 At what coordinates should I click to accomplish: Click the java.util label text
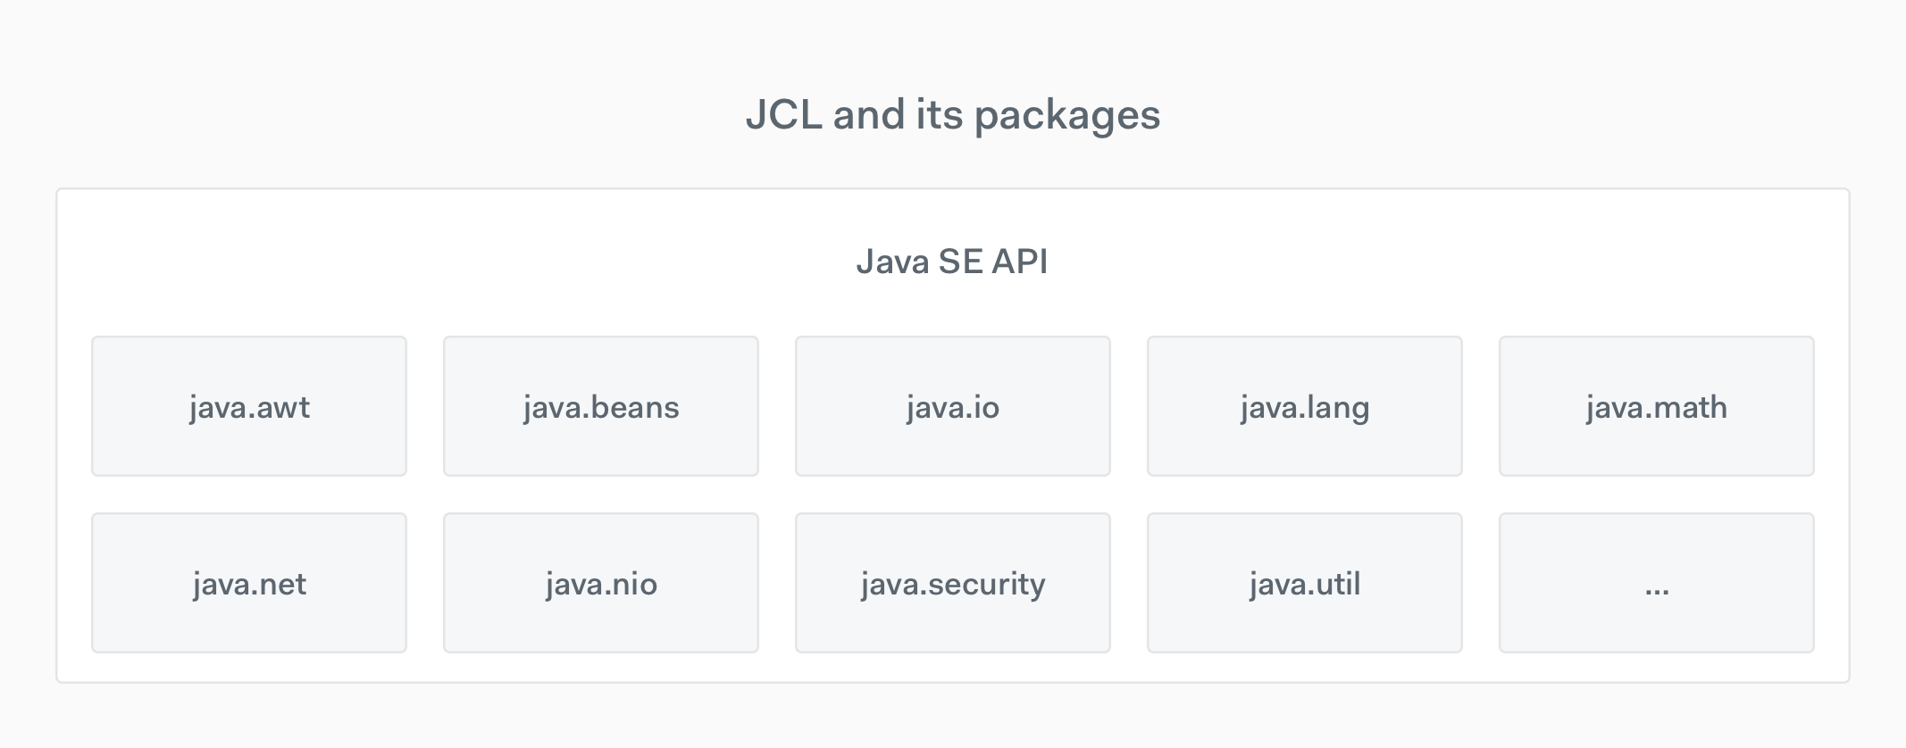pyautogui.click(x=1305, y=585)
